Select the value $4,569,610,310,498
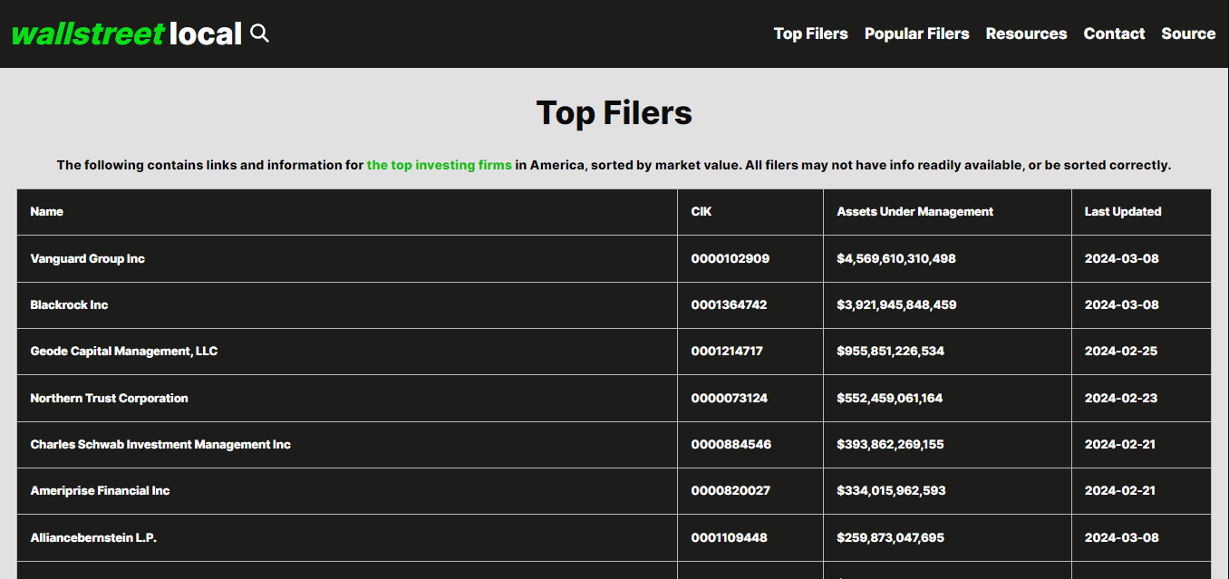 [x=896, y=258]
